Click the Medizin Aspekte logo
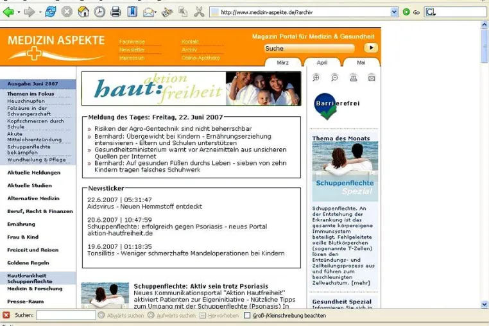489x326 pixels. coord(56,47)
